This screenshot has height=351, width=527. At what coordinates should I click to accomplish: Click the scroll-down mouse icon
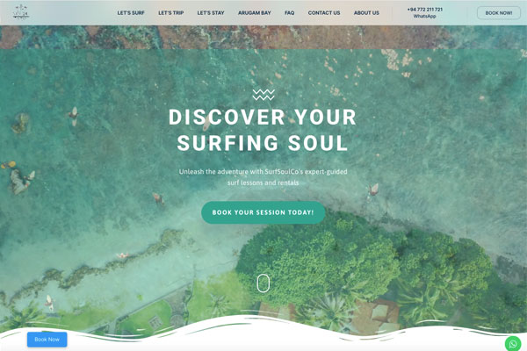(x=263, y=283)
